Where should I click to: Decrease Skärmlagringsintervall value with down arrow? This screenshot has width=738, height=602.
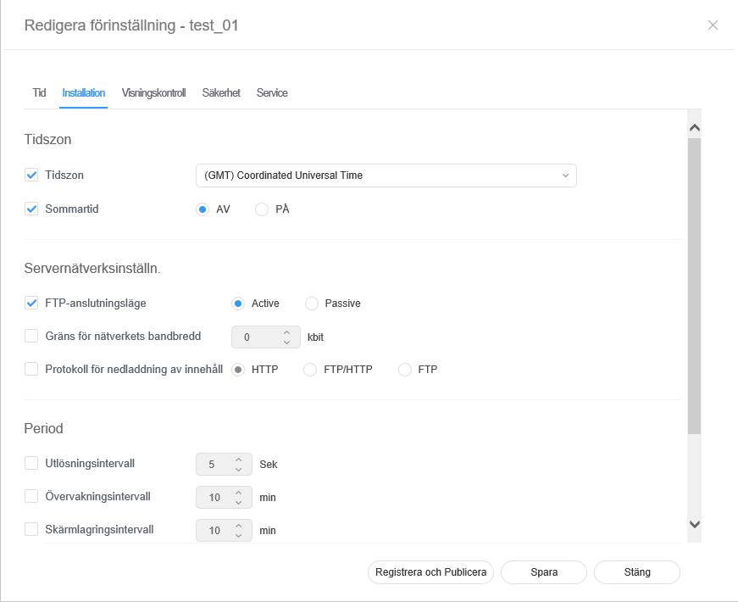pos(239,535)
